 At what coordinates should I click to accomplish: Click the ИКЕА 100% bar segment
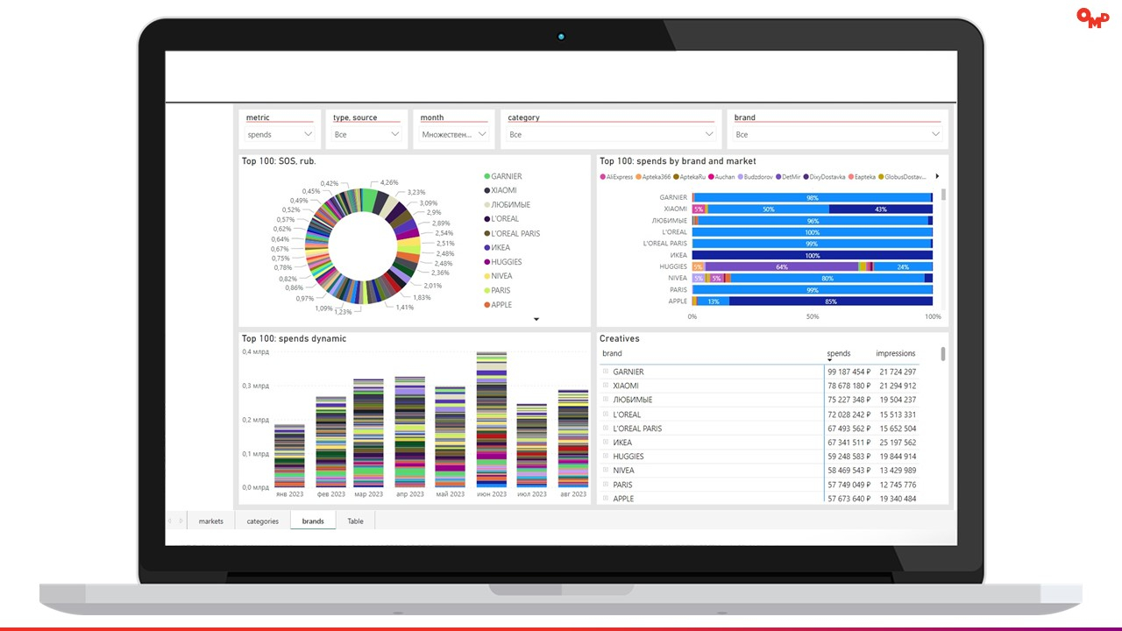(x=813, y=256)
